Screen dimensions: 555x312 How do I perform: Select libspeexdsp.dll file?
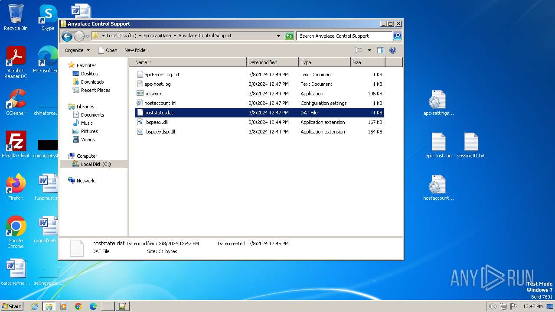pyautogui.click(x=259, y=132)
